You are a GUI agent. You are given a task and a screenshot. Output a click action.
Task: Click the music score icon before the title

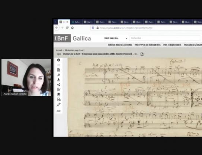[59, 54]
